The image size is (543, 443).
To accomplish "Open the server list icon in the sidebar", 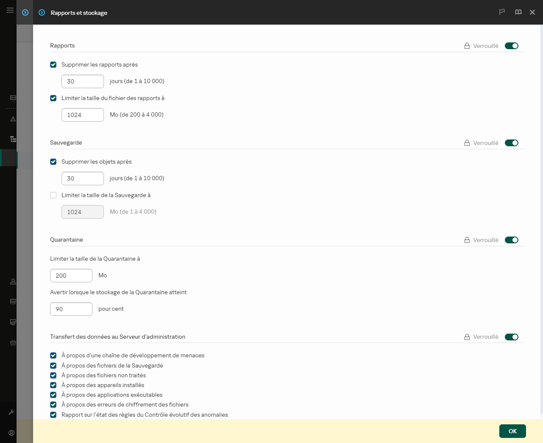I will 13,98.
